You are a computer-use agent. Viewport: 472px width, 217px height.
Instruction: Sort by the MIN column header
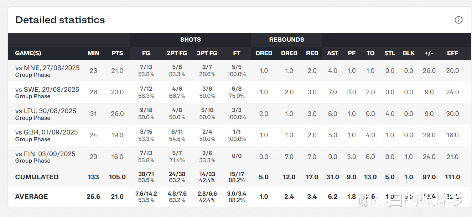click(x=93, y=53)
